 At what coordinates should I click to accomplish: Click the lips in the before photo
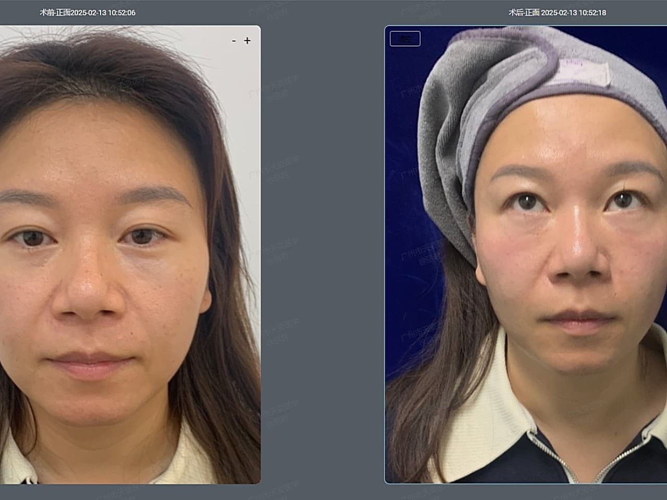(89, 363)
